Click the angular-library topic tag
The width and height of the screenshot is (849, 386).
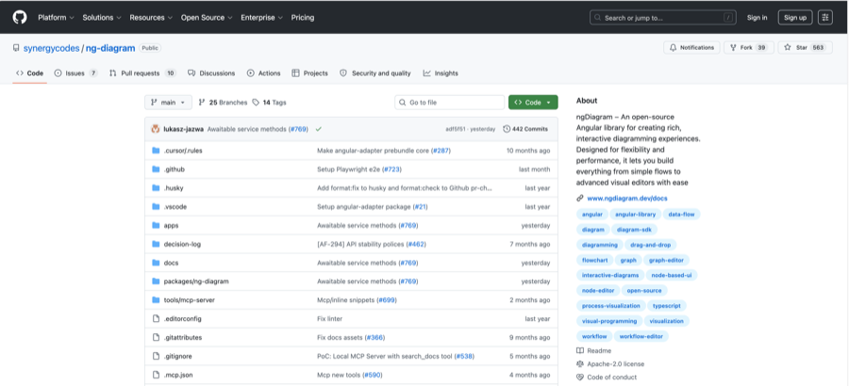635,215
